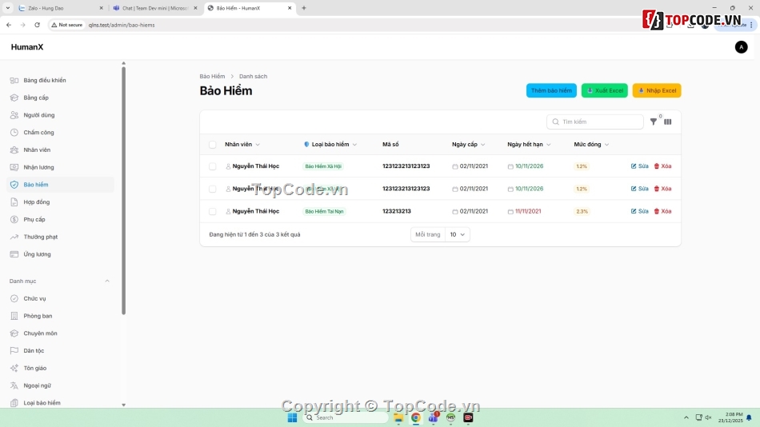Viewport: 760px width, 427px height.
Task: Click the browser reload icon
Action: pos(38,25)
